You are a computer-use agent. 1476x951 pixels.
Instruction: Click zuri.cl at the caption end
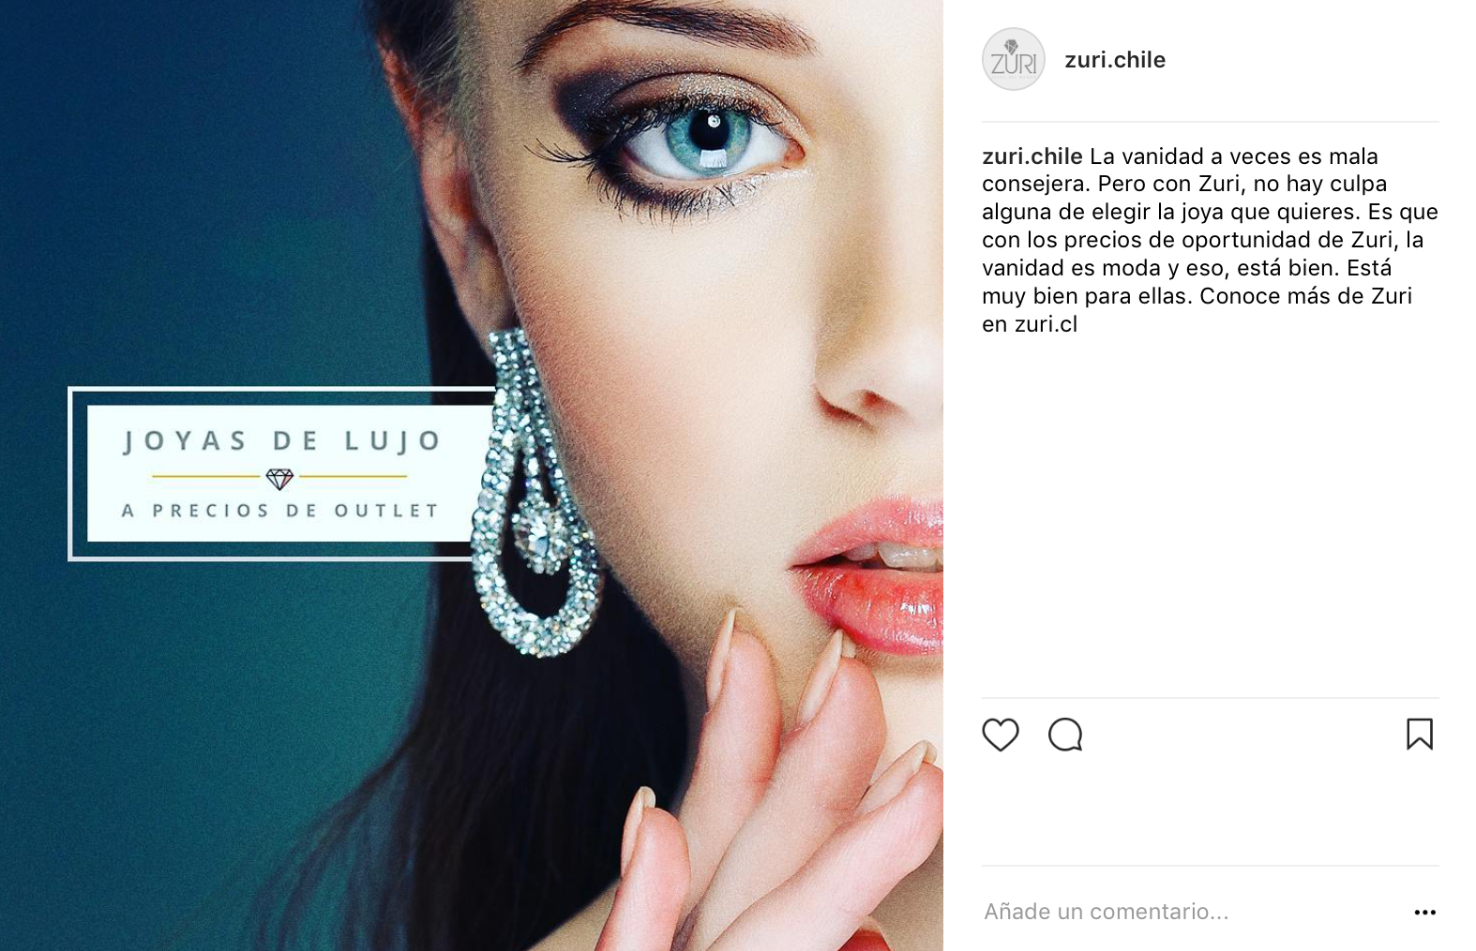coord(1046,324)
